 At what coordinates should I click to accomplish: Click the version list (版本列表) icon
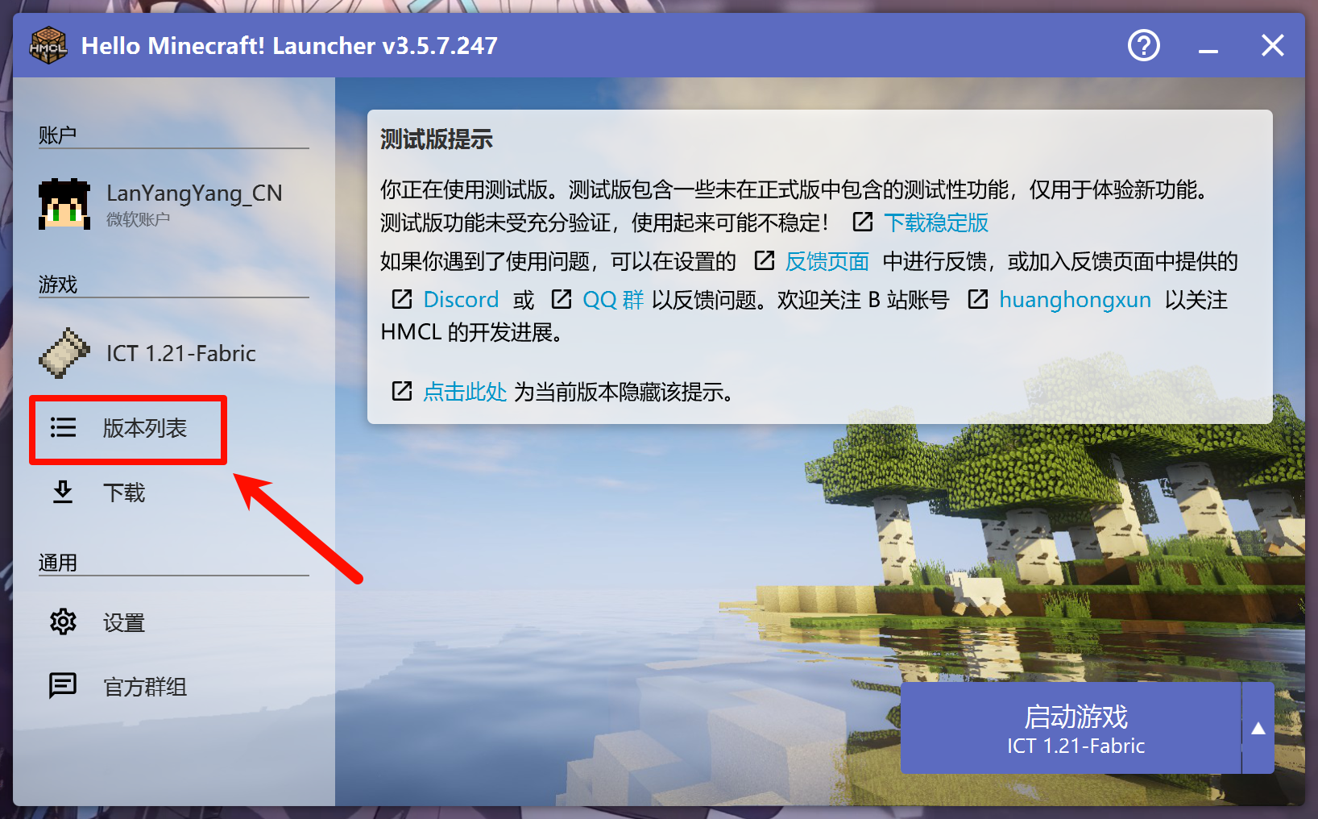63,427
